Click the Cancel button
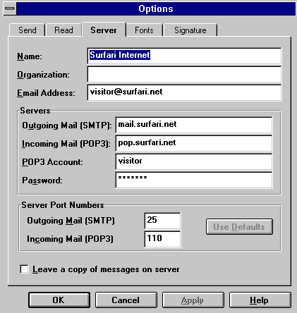 click(x=126, y=300)
